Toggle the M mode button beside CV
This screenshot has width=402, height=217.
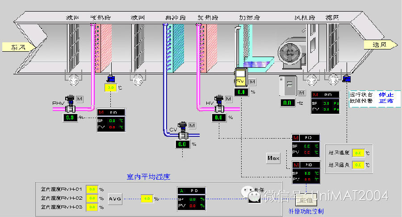192,125
